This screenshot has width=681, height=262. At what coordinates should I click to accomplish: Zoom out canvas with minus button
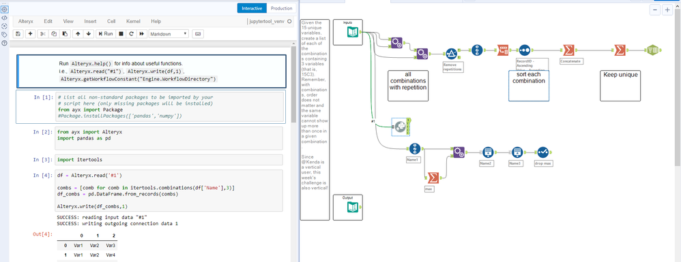(x=655, y=10)
